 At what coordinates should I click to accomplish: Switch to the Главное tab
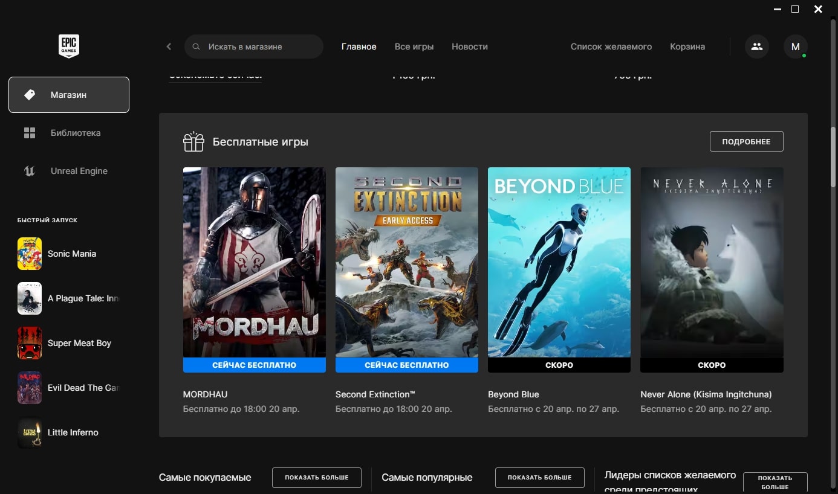pos(359,47)
